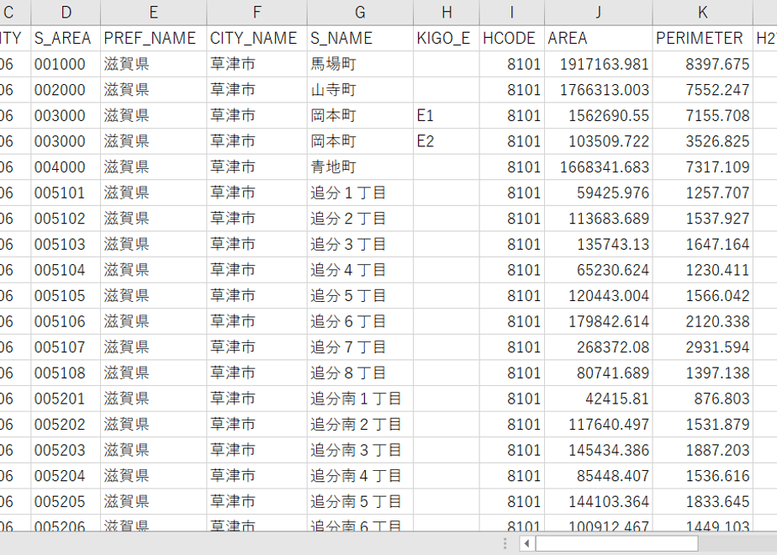Image resolution: width=777 pixels, height=555 pixels.
Task: Select PERIMETER value 7552.247
Action: tap(703, 90)
